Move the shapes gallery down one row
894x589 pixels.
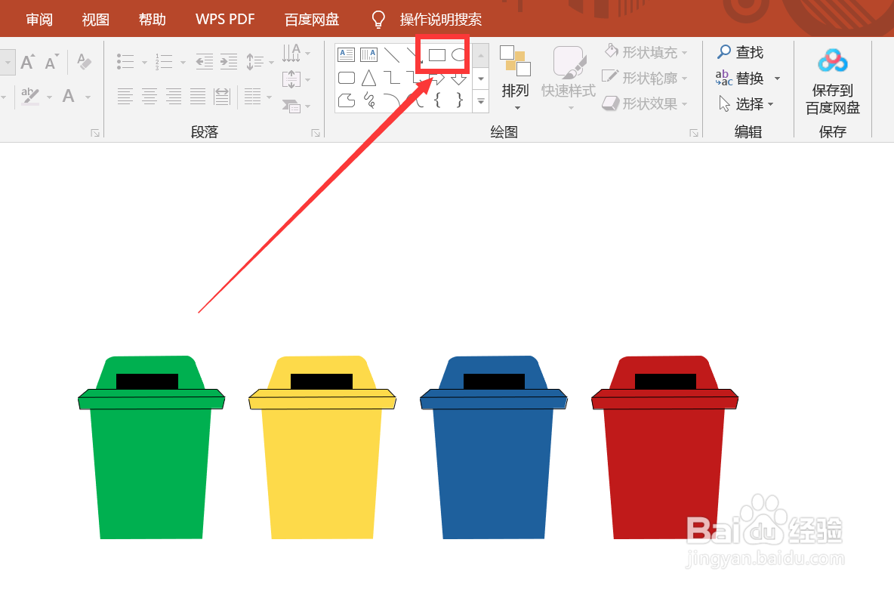pyautogui.click(x=481, y=79)
